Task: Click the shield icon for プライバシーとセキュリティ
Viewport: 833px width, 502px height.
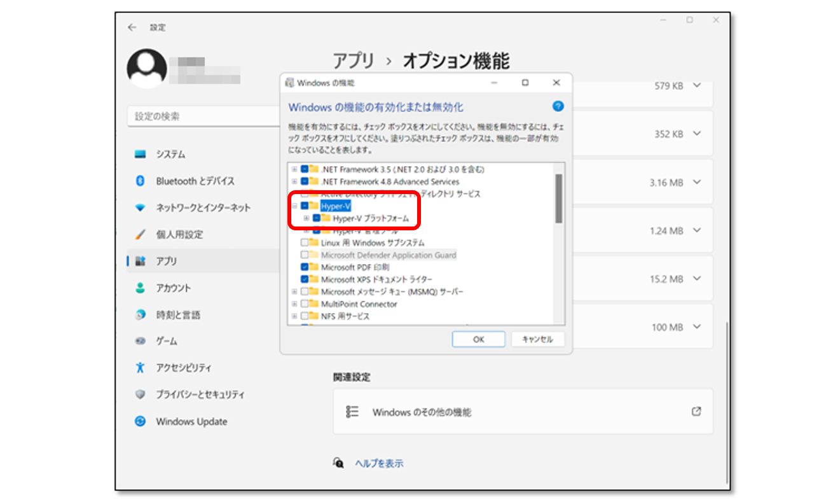Action: point(141,394)
